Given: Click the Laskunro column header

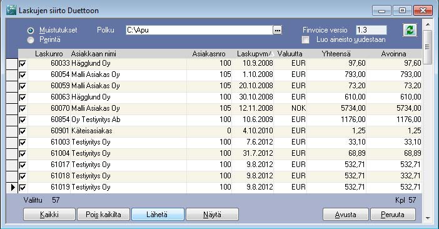Looking at the screenshot, I should click(49, 54).
